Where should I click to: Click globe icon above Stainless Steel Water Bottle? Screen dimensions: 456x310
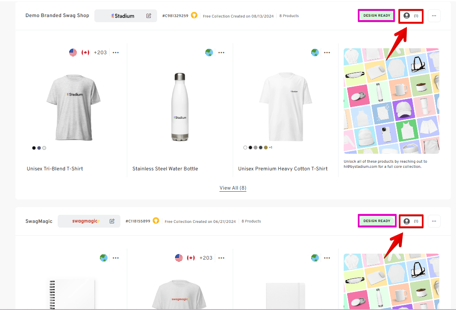[x=209, y=53]
